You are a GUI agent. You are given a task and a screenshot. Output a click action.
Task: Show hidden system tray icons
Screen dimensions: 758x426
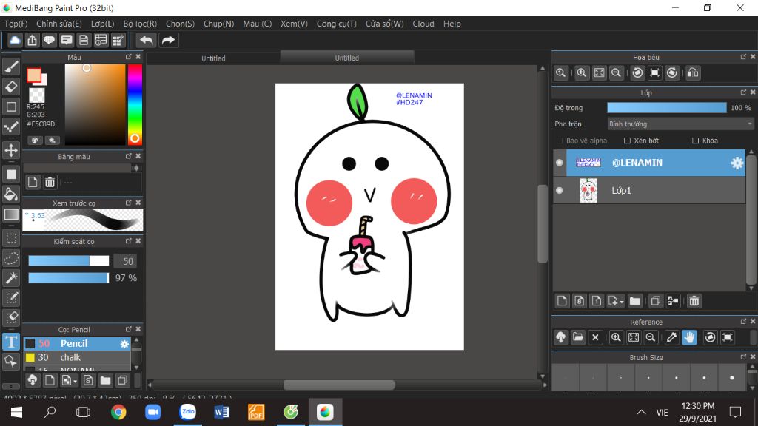point(641,412)
